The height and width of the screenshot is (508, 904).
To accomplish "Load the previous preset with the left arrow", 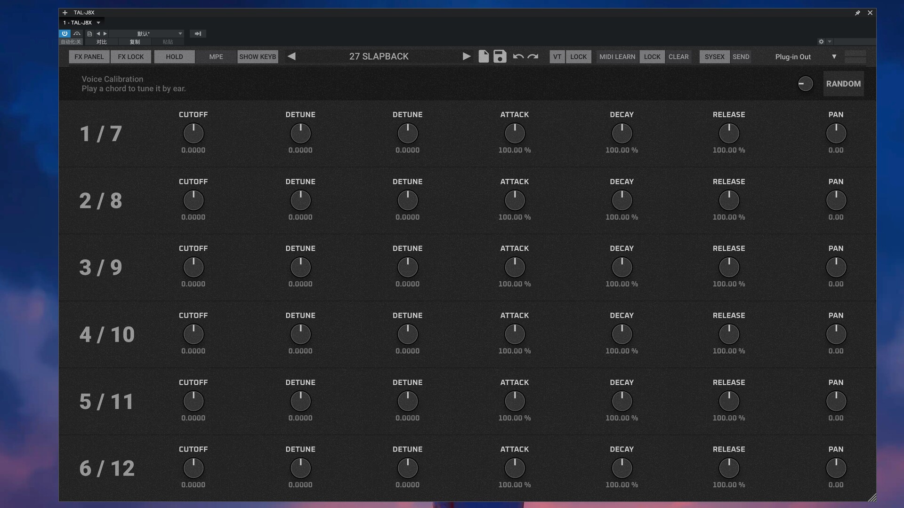I will (291, 56).
